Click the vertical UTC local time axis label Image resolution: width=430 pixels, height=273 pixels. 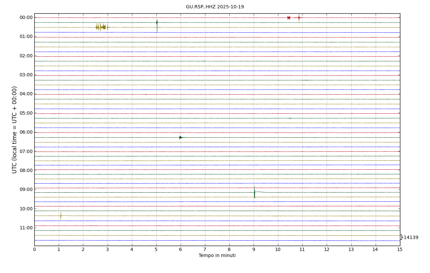[15, 130]
